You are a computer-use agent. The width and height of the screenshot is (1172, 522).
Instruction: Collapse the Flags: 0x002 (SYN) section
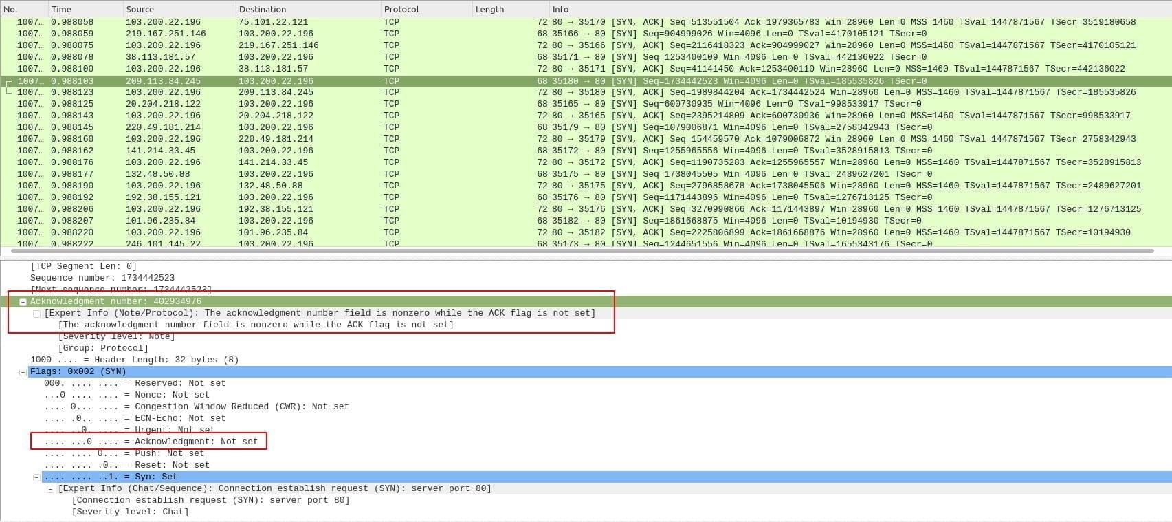[x=23, y=372]
